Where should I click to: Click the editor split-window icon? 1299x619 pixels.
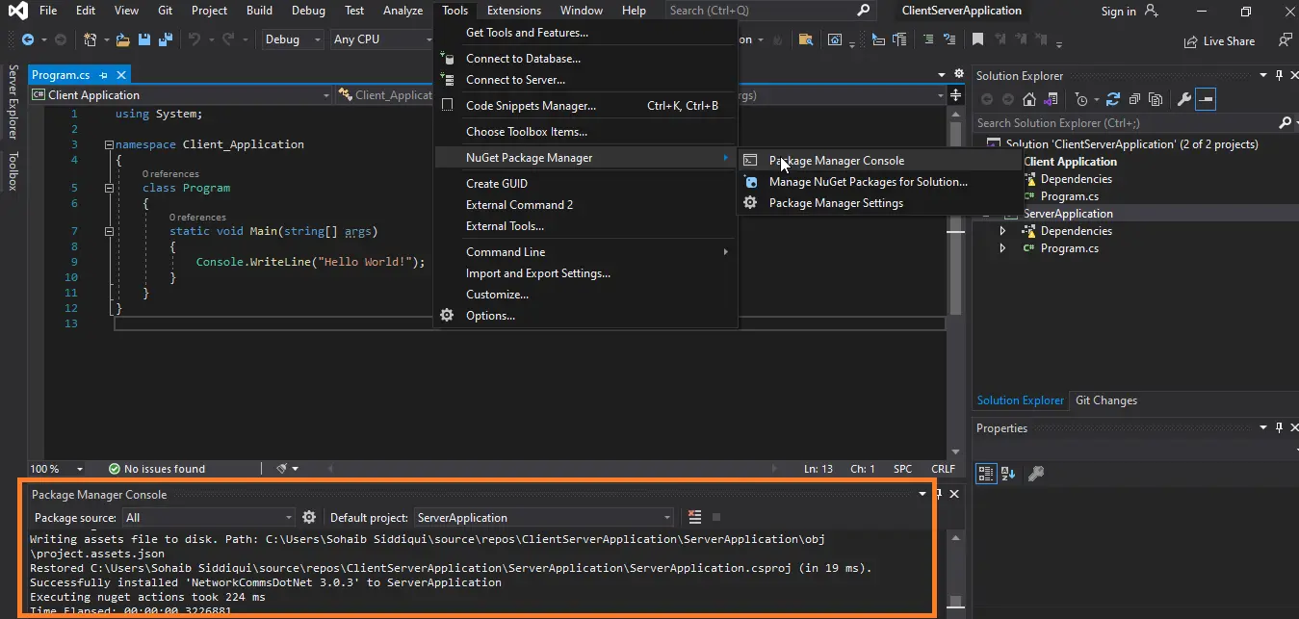coord(955,95)
